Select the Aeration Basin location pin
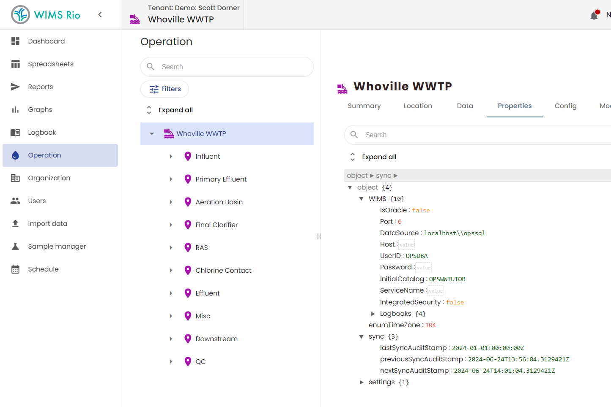 click(188, 202)
